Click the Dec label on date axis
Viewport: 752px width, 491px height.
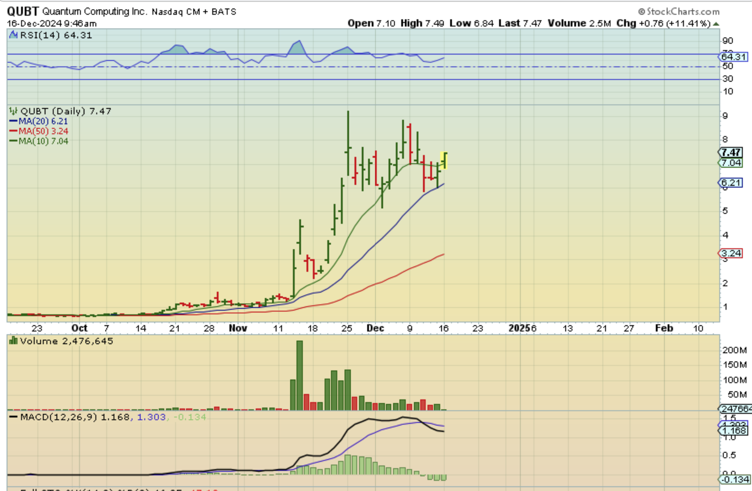[375, 328]
